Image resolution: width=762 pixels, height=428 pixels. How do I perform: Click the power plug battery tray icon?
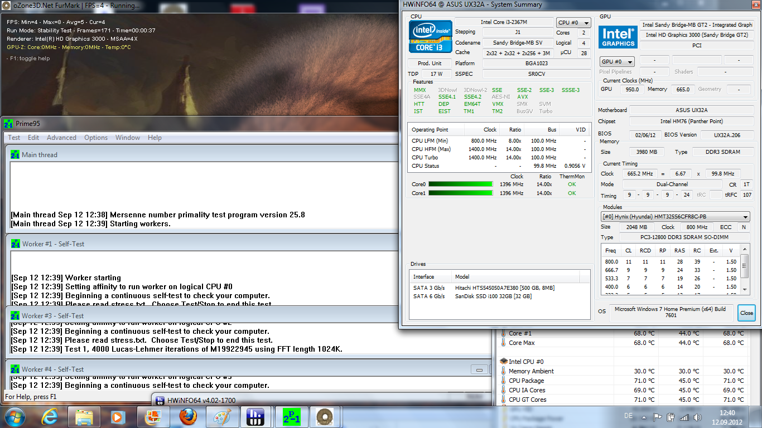point(671,416)
